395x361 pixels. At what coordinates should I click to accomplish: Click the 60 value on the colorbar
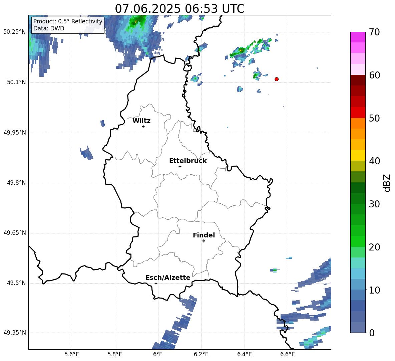click(x=374, y=75)
